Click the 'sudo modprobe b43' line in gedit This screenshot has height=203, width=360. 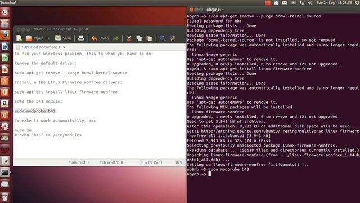pyautogui.click(x=35, y=111)
